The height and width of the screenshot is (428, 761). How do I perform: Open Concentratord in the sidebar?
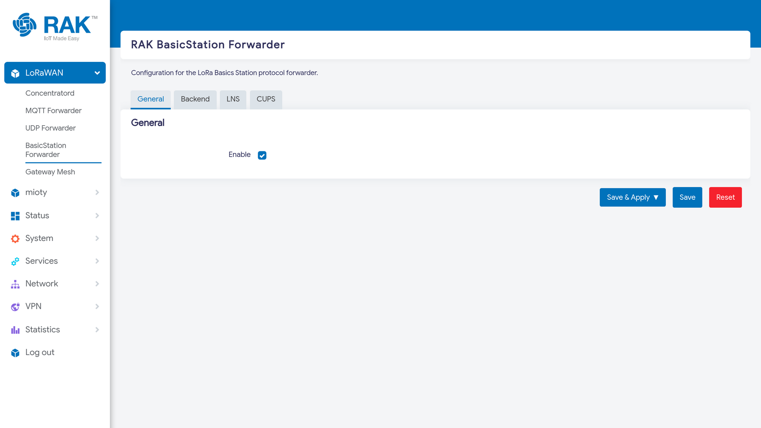coord(50,93)
